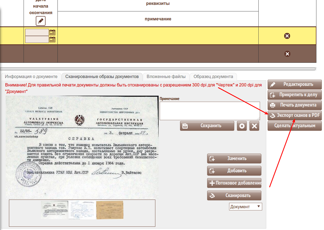Click the horizontal scrollbar below the table
Screen dimensions: 324x230
158,69
